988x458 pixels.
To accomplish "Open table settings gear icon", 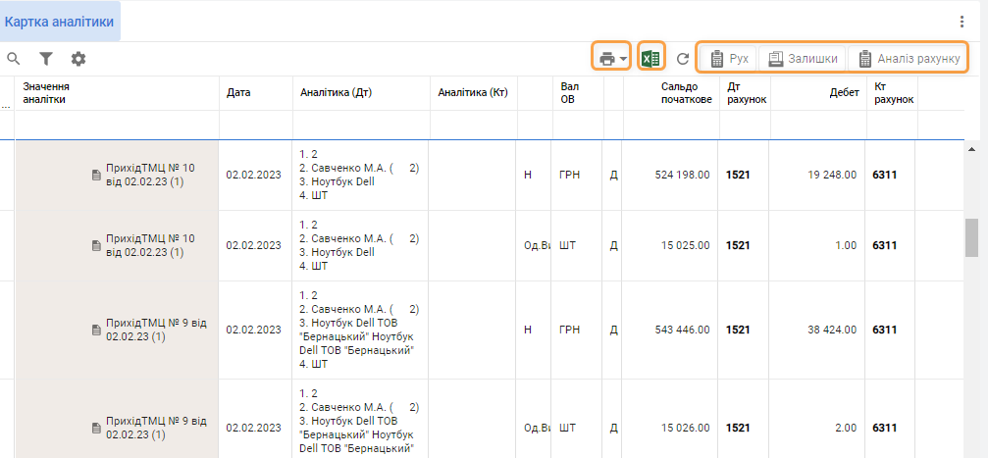I will coord(78,59).
